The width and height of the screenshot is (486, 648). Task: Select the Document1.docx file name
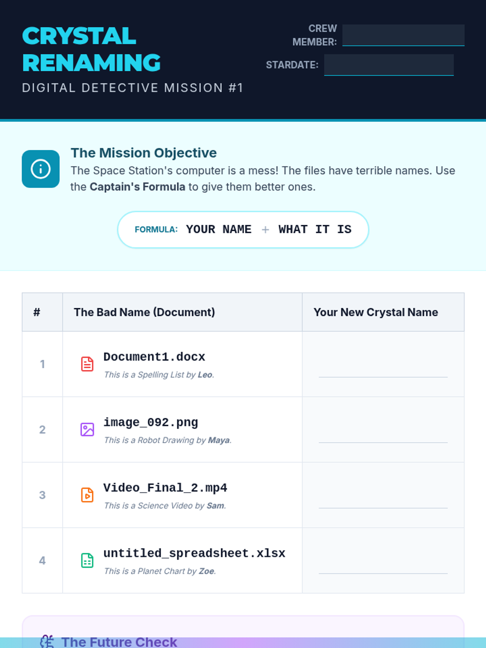pos(154,357)
